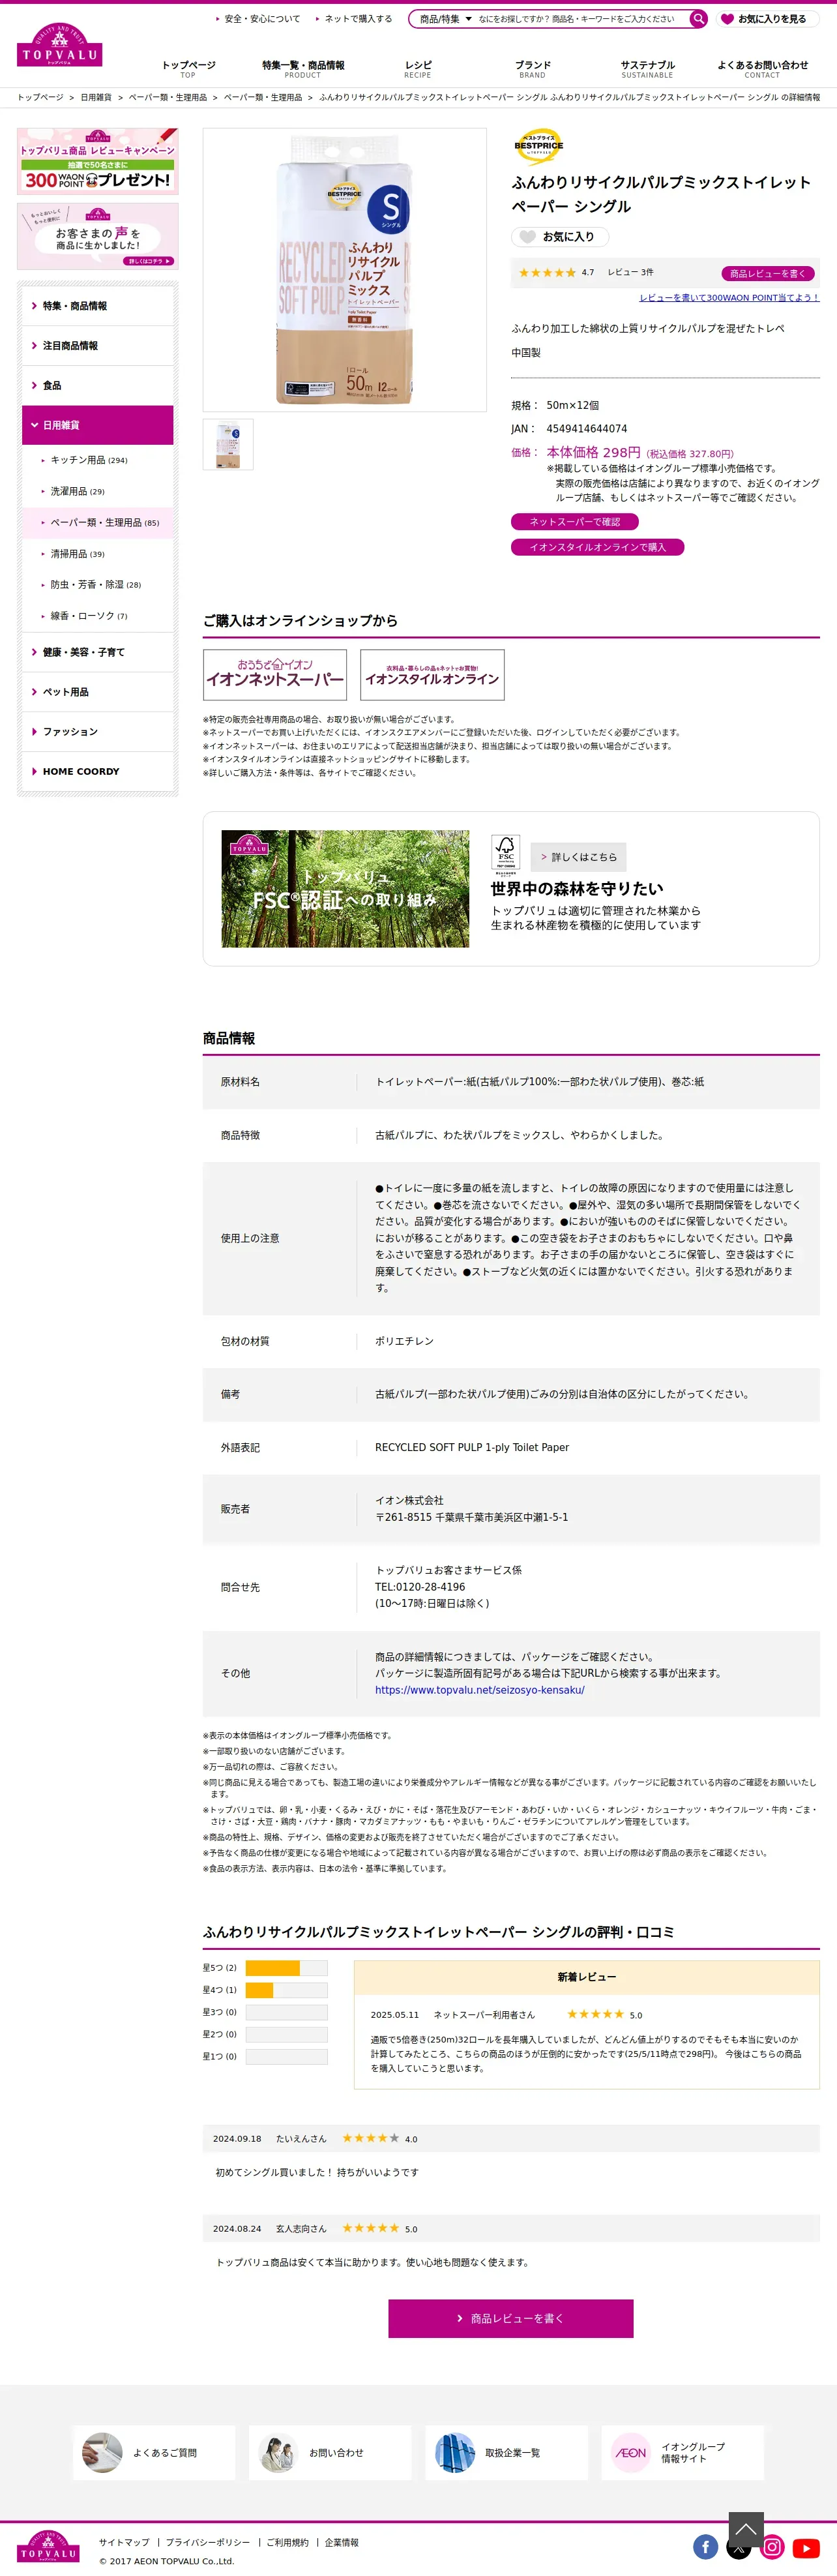
Task: Expand the 食品 sidebar section
Action: (98, 386)
